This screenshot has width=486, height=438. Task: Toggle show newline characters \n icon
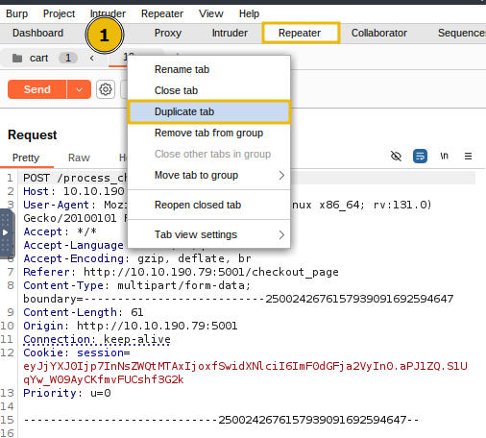click(x=444, y=157)
